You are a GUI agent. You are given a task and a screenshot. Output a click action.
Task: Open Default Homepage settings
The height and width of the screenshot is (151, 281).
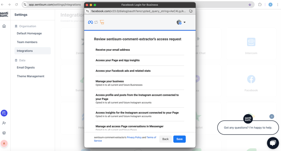tap(29, 34)
